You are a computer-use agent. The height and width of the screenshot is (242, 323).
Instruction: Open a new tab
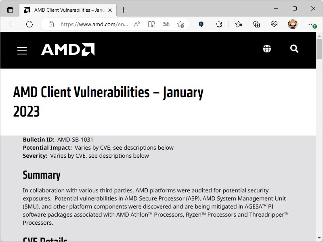tap(123, 10)
